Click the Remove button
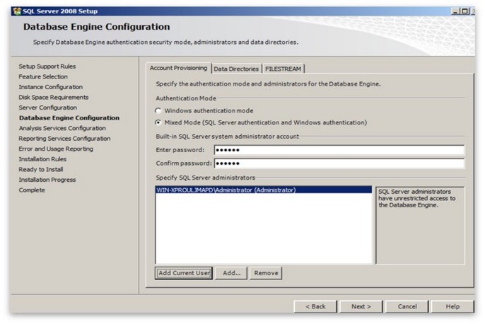Image resolution: width=485 pixels, height=324 pixels. click(x=266, y=273)
